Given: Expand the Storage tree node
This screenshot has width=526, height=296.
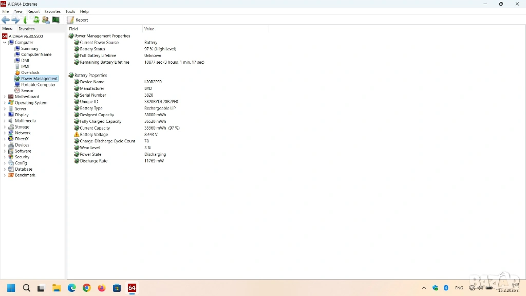Looking at the screenshot, I should click(x=5, y=127).
